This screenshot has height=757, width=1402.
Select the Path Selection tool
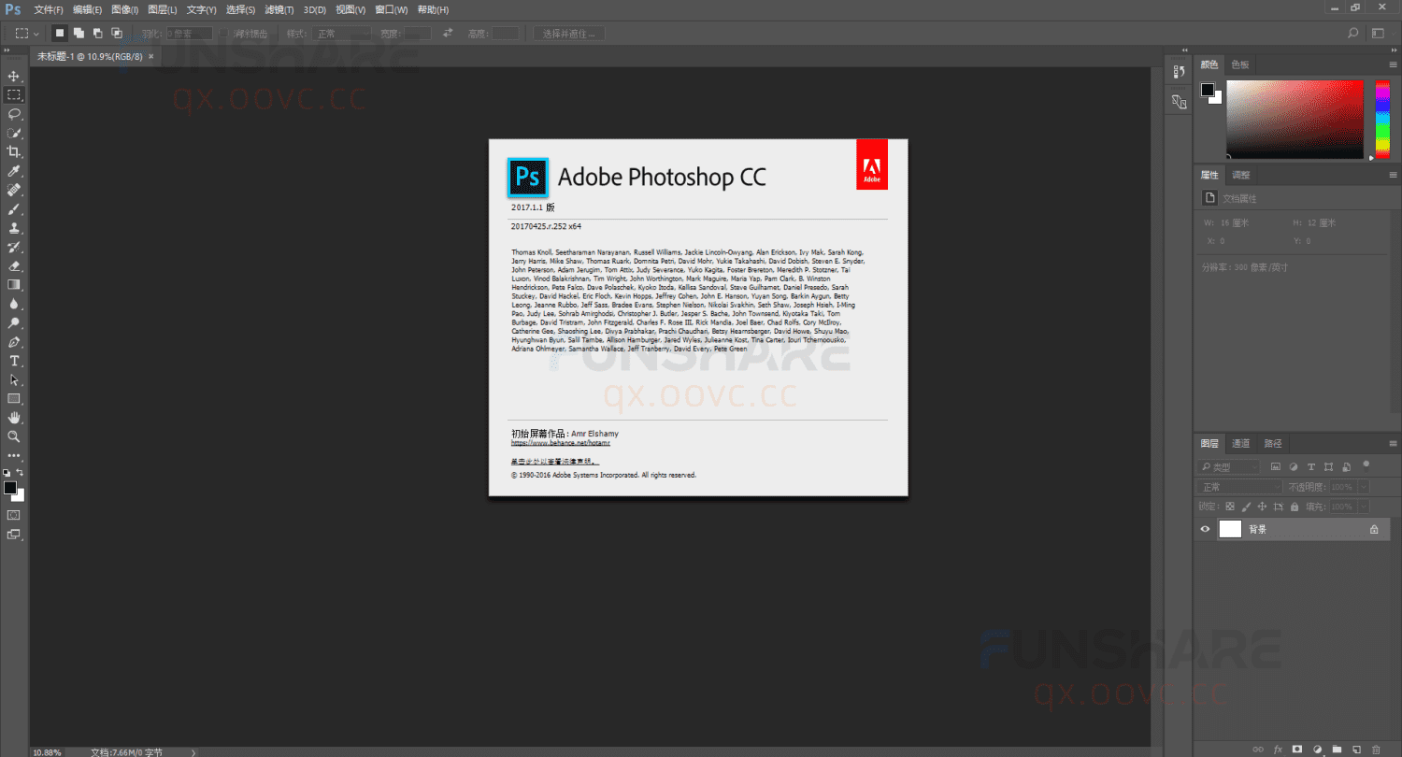(14, 380)
